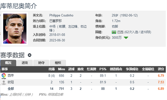Click the 巴塞罗那 team name

pyautogui.click(x=56, y=21)
